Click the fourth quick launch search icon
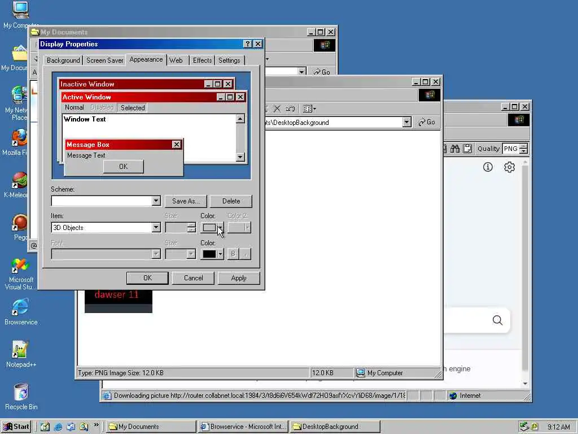This screenshot has height=434, width=578. pyautogui.click(x=84, y=427)
